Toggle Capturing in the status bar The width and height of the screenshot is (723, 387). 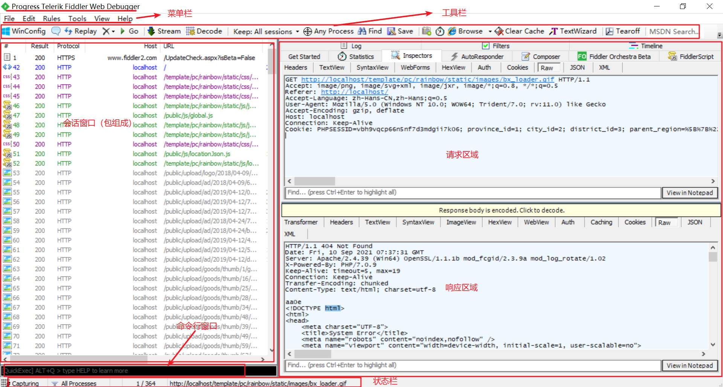(x=20, y=383)
